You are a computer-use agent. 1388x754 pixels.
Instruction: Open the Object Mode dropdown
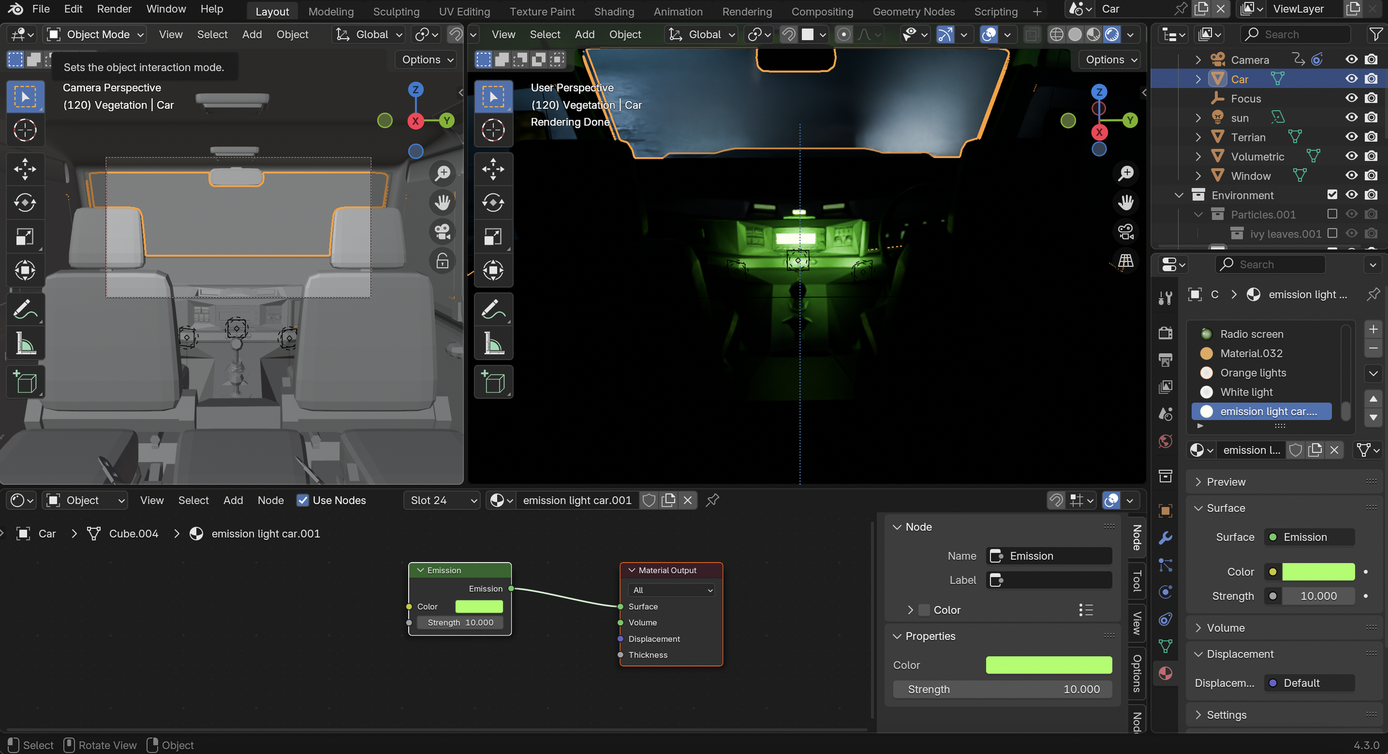tap(95, 34)
